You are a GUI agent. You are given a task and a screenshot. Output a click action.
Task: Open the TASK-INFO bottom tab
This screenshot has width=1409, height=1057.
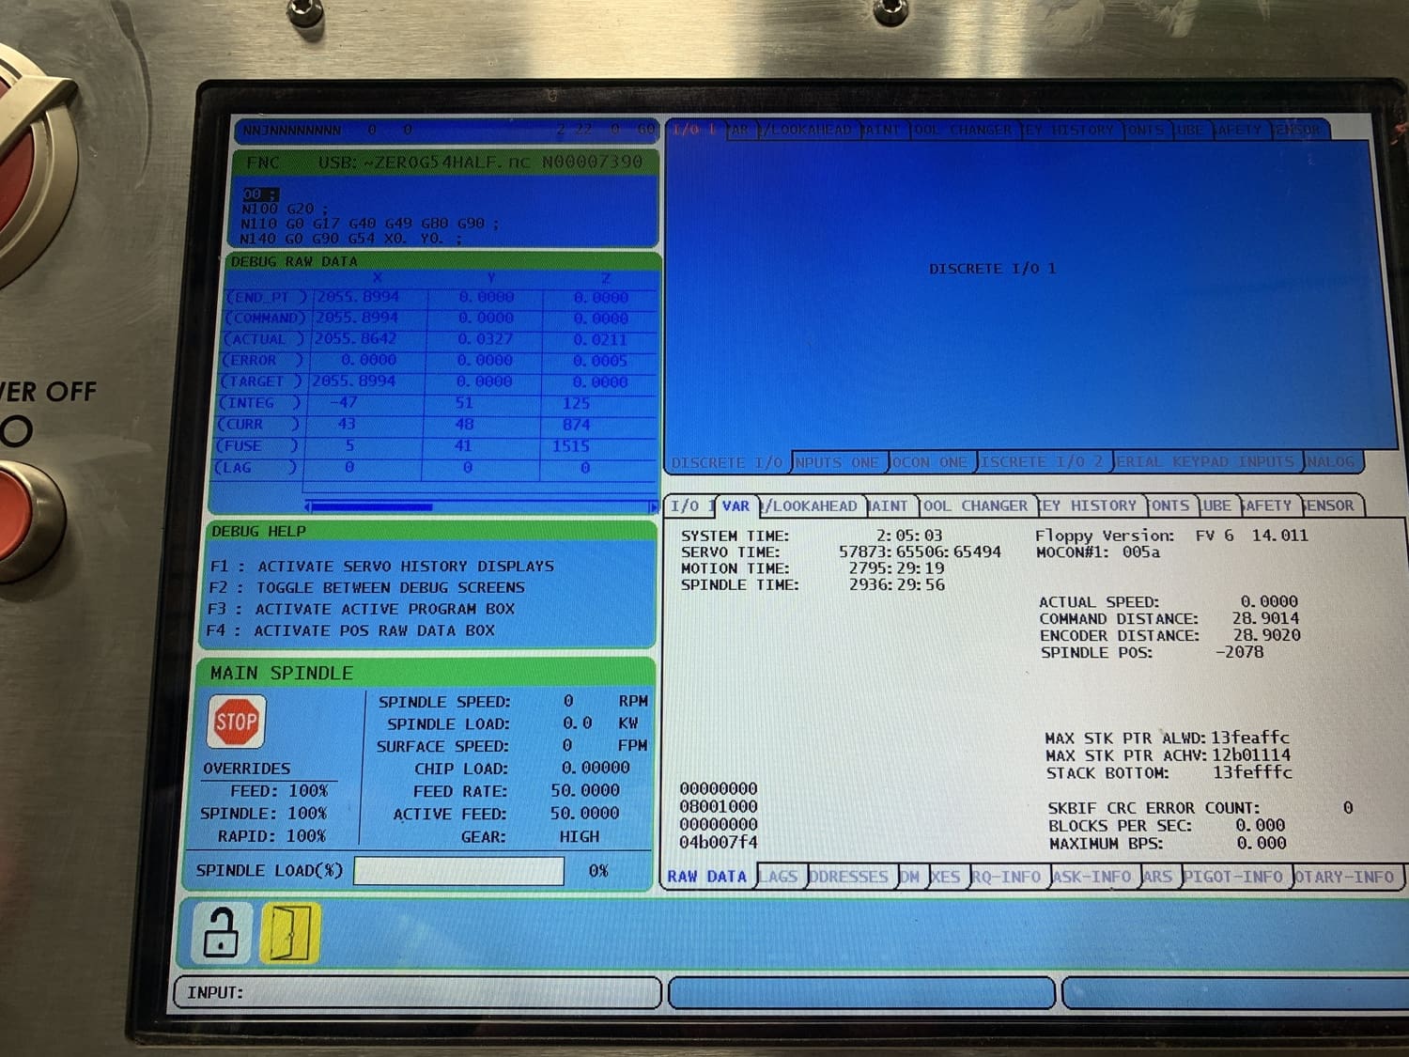click(1092, 877)
